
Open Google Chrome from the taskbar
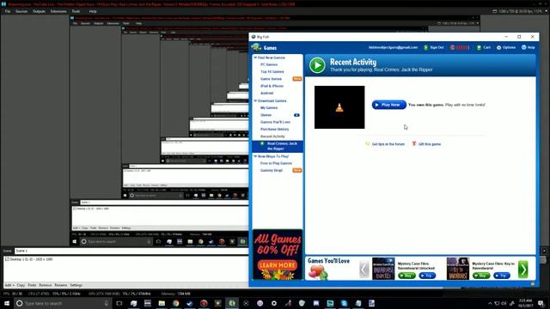[175, 303]
